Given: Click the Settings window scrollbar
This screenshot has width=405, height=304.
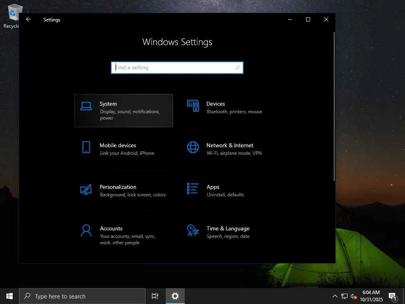Looking at the screenshot, I should [x=334, y=106].
